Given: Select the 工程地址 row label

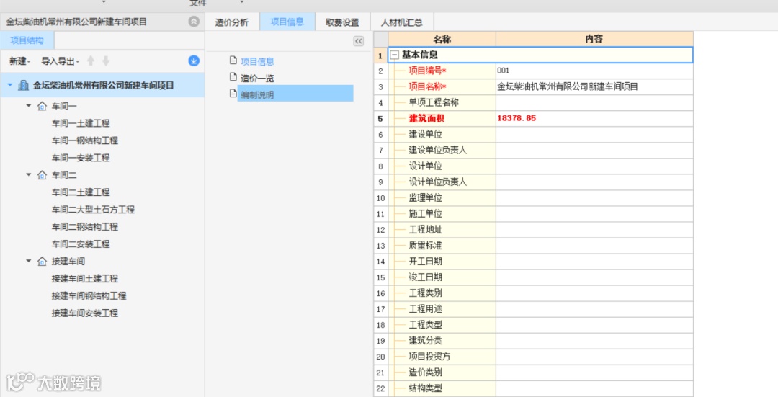Looking at the screenshot, I should click(425, 230).
